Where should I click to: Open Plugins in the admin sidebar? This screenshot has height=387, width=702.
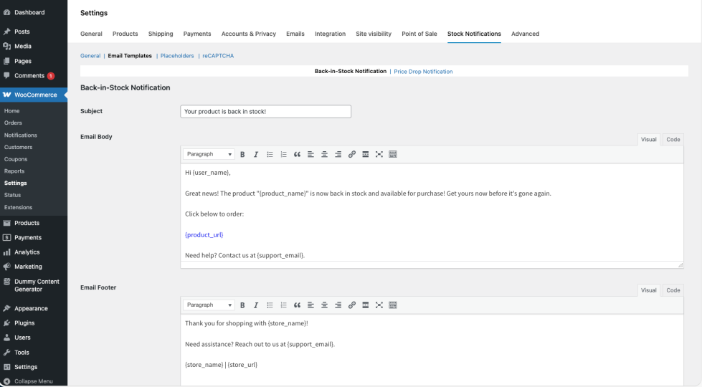[x=34, y=323]
